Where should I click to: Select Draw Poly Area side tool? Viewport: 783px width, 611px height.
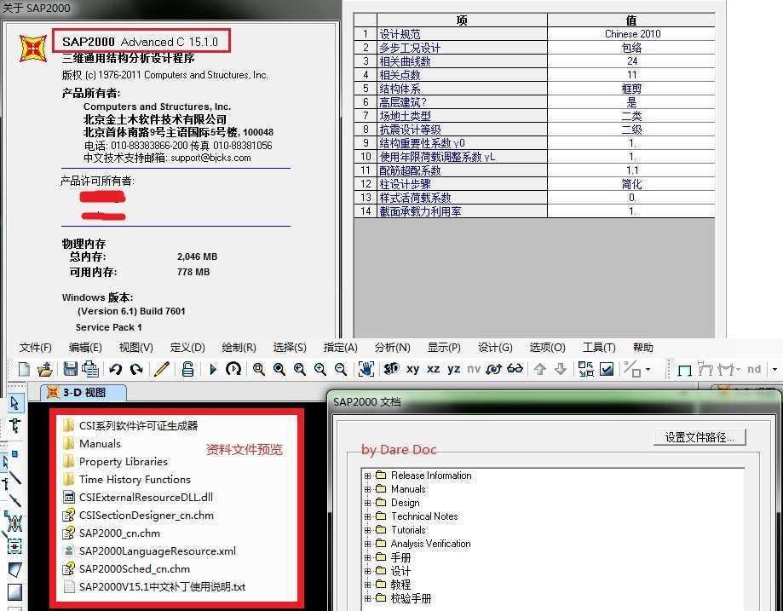15,569
